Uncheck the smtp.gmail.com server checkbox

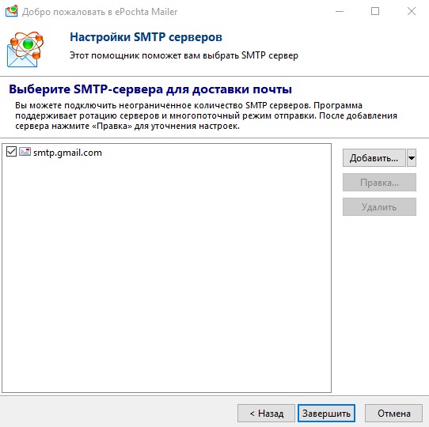click(x=11, y=152)
